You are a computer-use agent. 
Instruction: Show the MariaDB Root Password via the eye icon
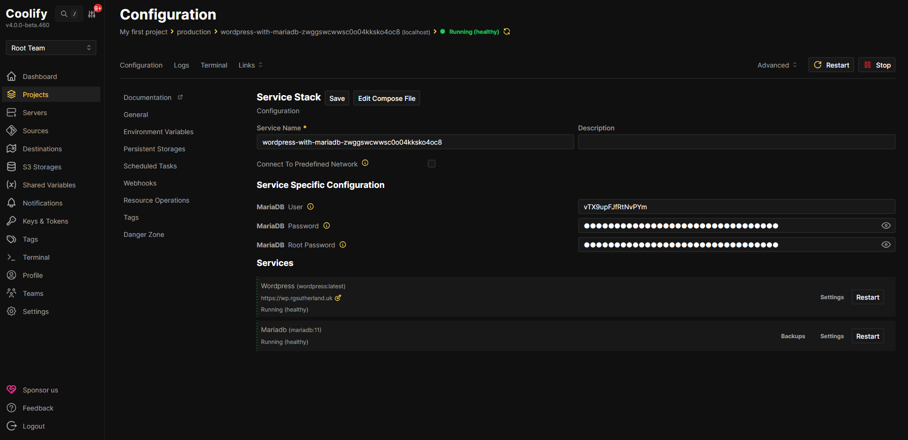tap(886, 244)
